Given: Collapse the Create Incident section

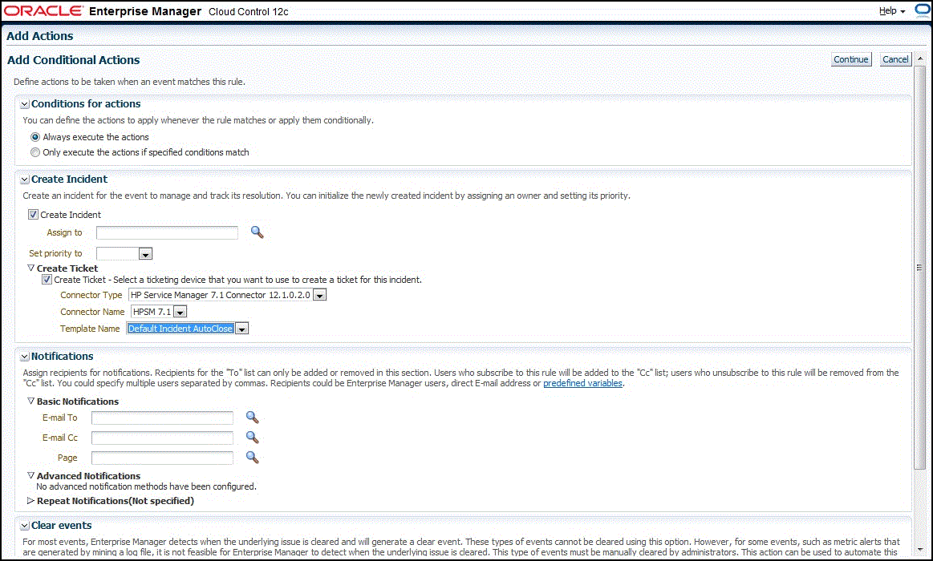Looking at the screenshot, I should pyautogui.click(x=24, y=180).
